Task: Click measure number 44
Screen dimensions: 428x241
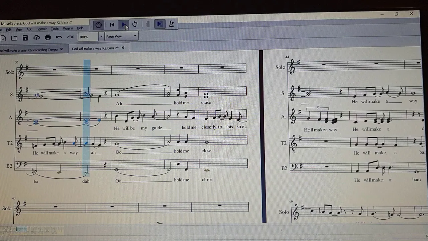Action: pyautogui.click(x=287, y=57)
